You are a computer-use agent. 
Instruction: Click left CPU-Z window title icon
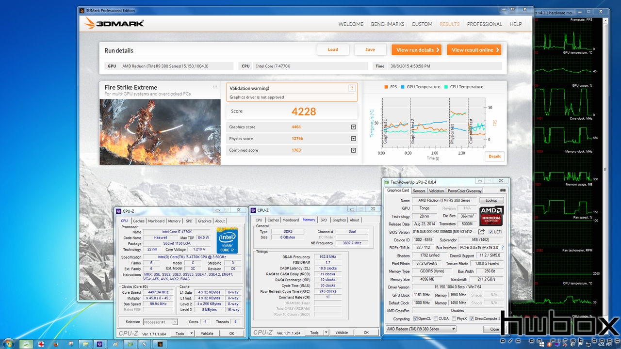pos(118,211)
